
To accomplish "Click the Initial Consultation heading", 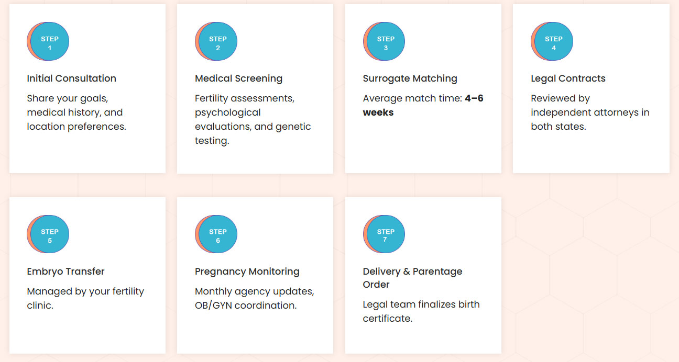I will pos(72,78).
